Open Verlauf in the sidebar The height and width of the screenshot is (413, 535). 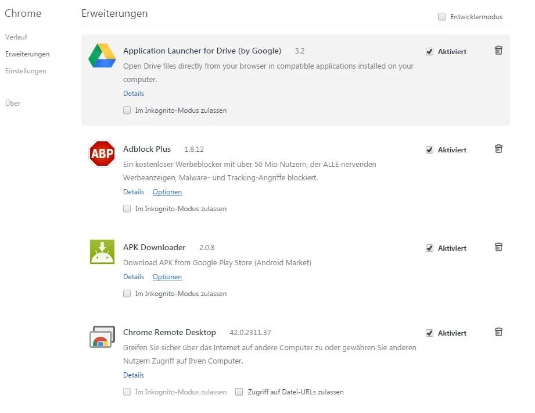pyautogui.click(x=16, y=37)
